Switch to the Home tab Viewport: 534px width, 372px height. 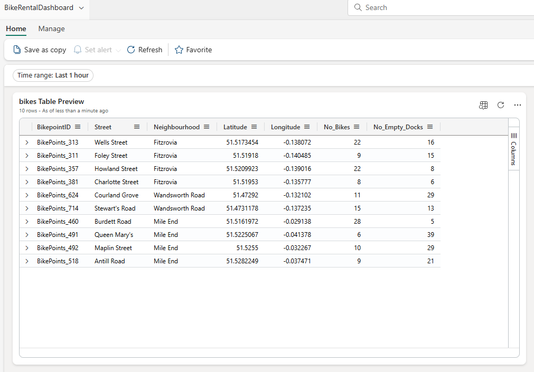click(x=16, y=29)
